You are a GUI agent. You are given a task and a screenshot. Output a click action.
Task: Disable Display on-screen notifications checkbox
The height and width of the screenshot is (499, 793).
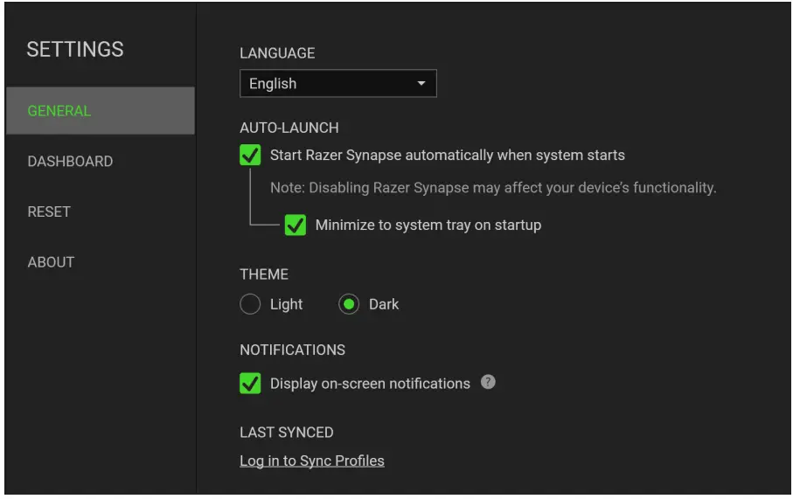tap(250, 384)
